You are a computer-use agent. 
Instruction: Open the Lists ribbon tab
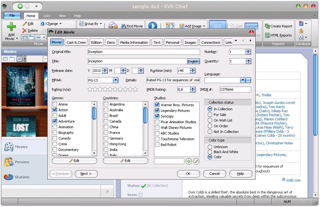47,16
